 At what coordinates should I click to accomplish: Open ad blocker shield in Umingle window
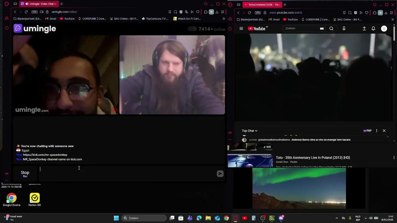click(181, 12)
